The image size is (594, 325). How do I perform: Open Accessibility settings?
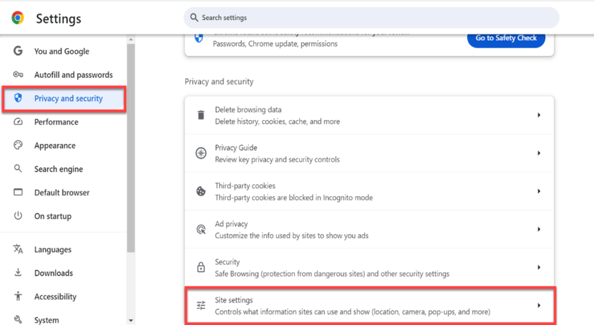(55, 296)
